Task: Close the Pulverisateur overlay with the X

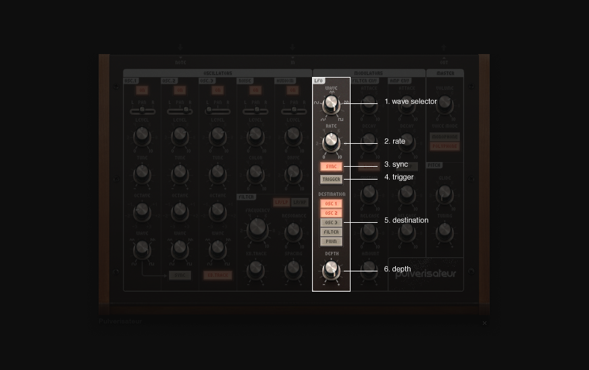Action: tap(484, 323)
